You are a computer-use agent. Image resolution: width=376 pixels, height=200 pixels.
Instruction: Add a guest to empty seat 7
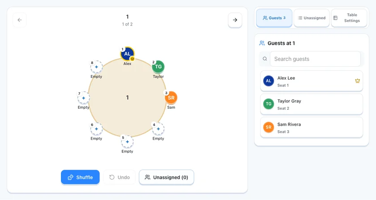(83, 98)
